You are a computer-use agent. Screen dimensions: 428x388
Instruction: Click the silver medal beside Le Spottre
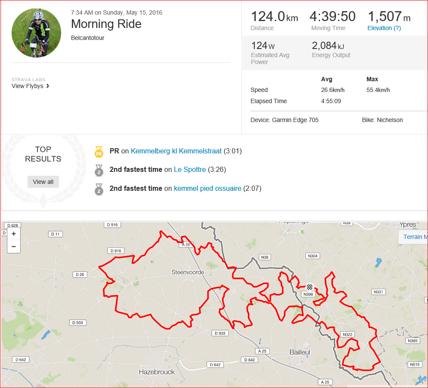99,170
